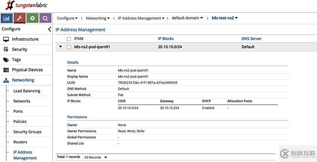This screenshot has width=317, height=162.
Task: Open the 50 Records page-size dropdown
Action: [x=96, y=157]
